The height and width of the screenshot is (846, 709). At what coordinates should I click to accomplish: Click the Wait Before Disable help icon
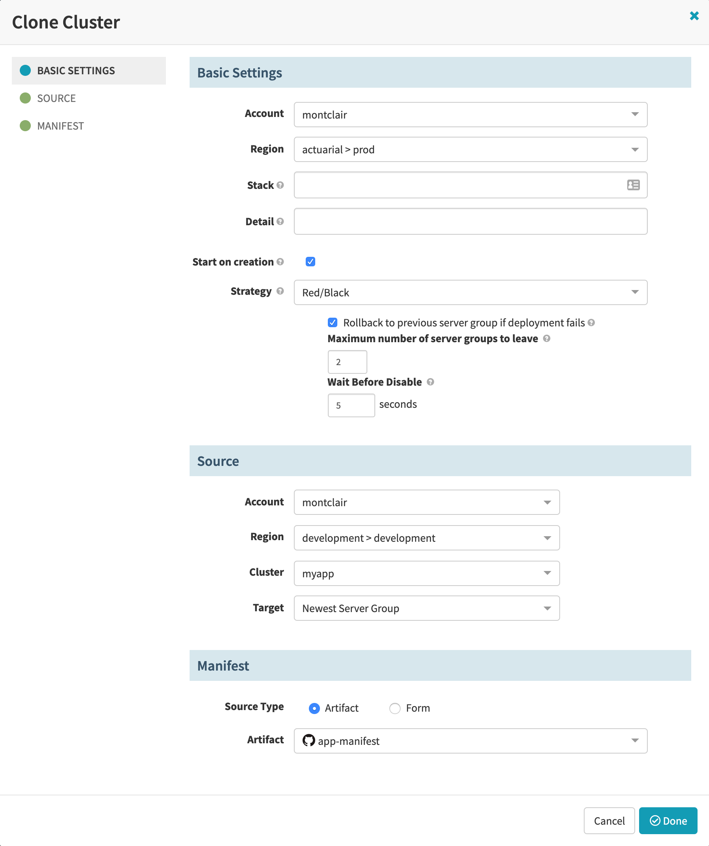(431, 381)
